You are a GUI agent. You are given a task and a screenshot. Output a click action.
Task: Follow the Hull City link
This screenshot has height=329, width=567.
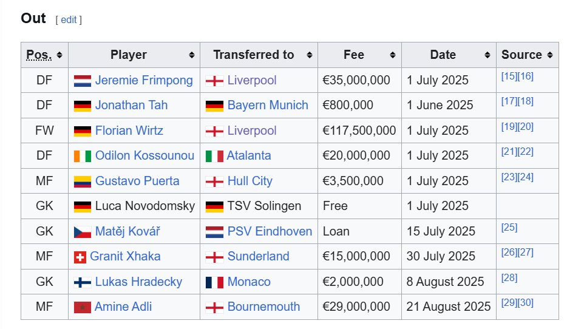tap(250, 181)
